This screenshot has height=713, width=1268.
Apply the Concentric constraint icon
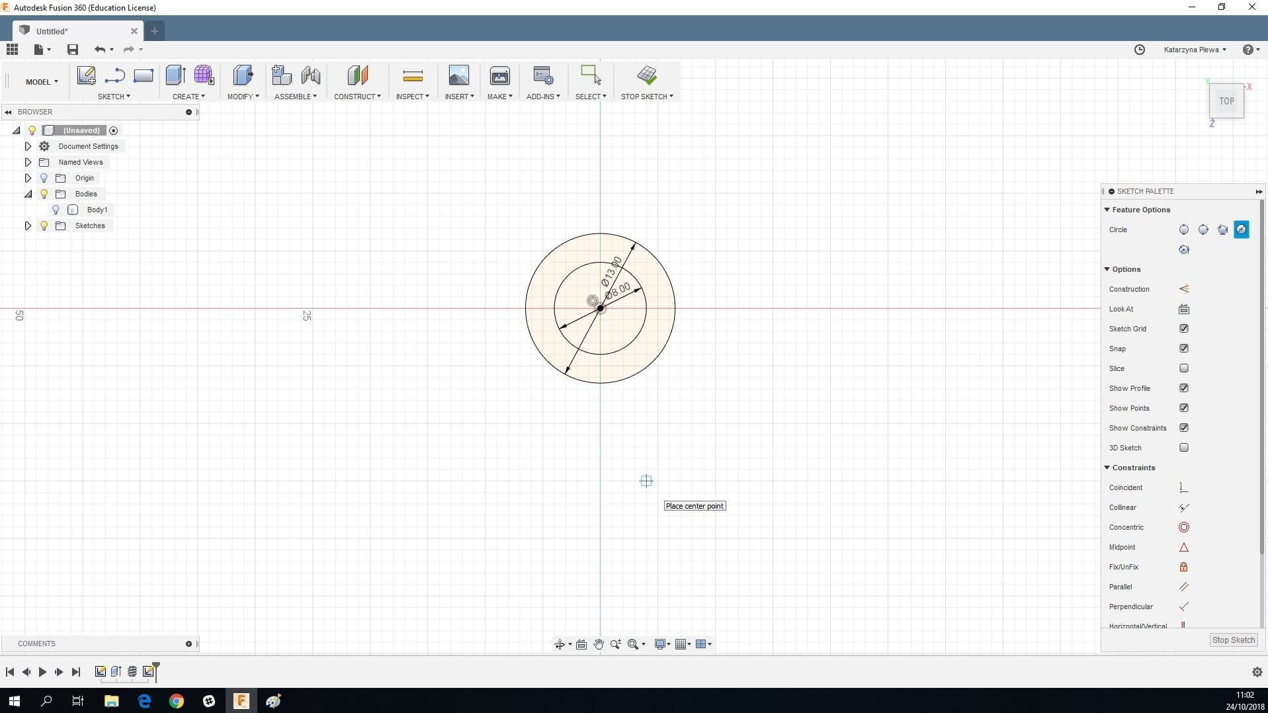pyautogui.click(x=1183, y=527)
